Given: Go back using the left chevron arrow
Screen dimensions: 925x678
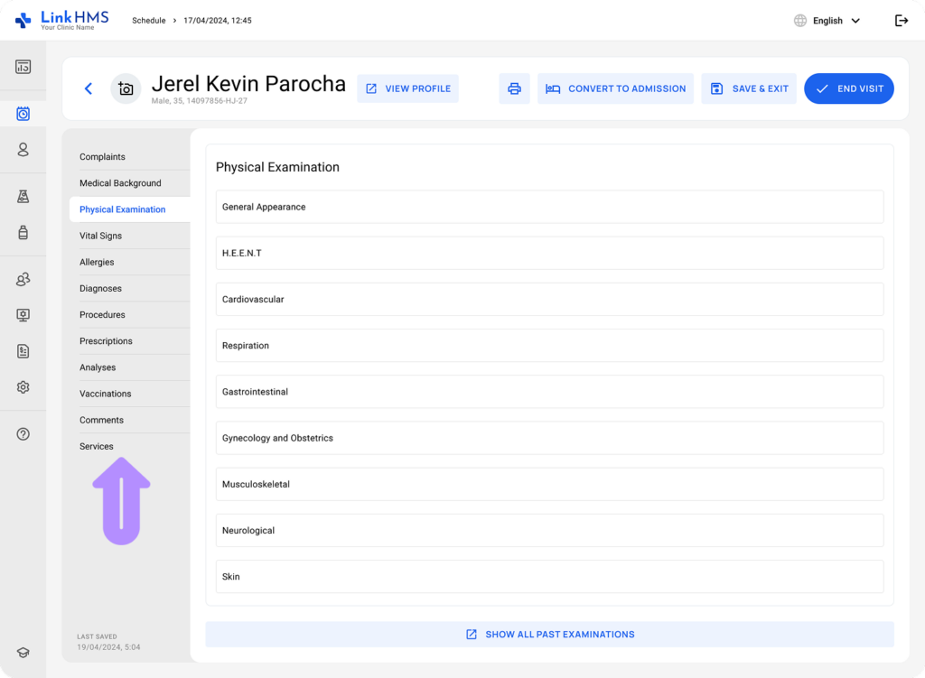Looking at the screenshot, I should pos(88,88).
